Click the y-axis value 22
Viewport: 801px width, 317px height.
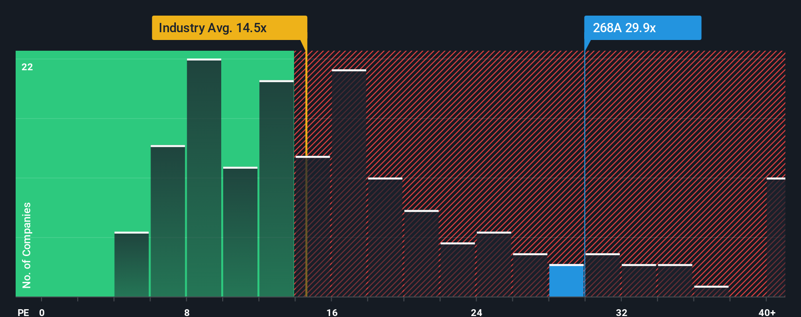[x=27, y=67]
